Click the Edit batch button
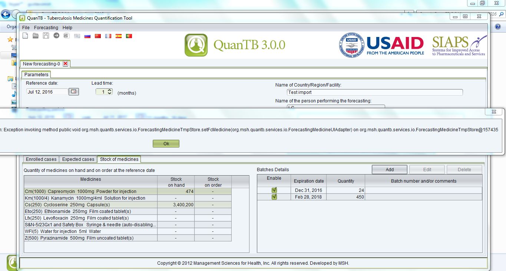This screenshot has width=506, height=271. click(427, 170)
